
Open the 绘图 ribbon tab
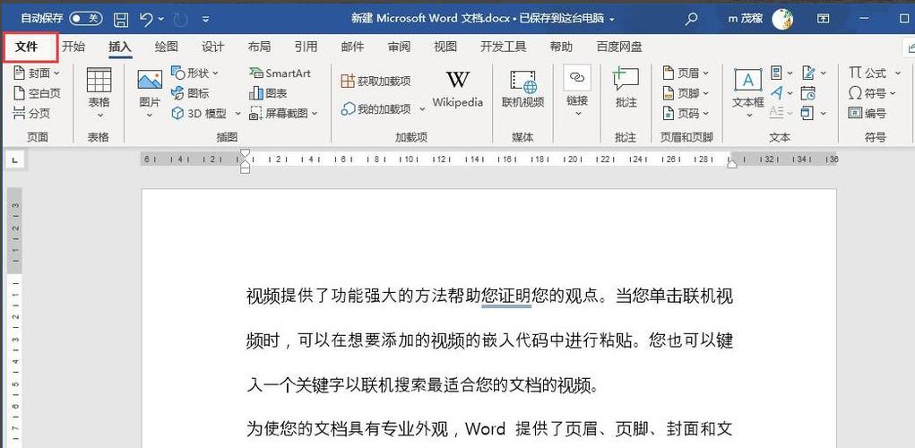(x=167, y=47)
